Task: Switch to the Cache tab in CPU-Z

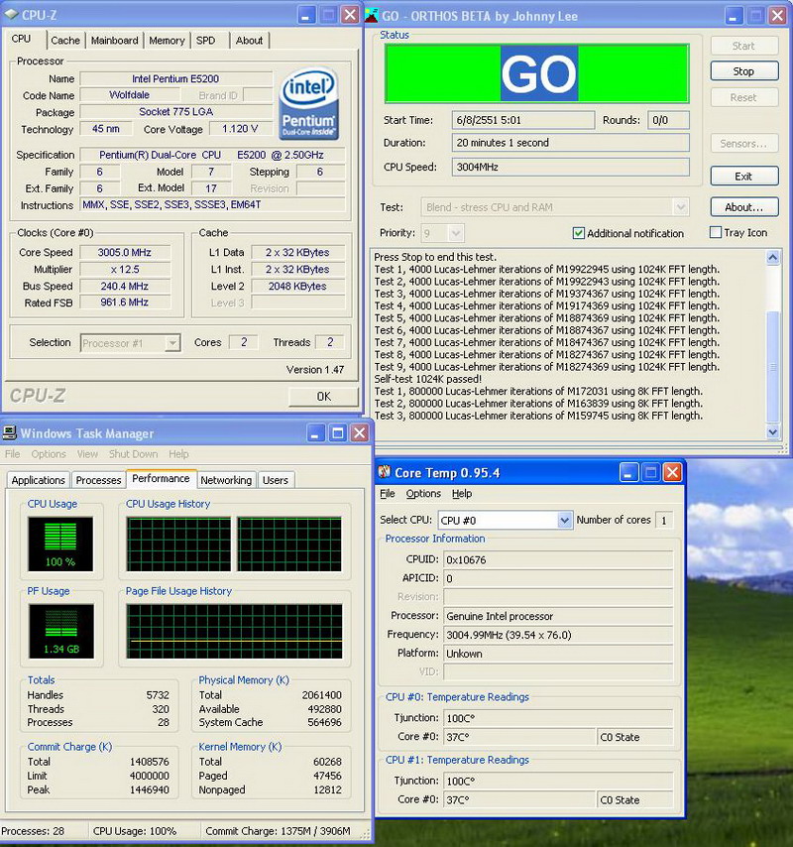Action: point(65,41)
